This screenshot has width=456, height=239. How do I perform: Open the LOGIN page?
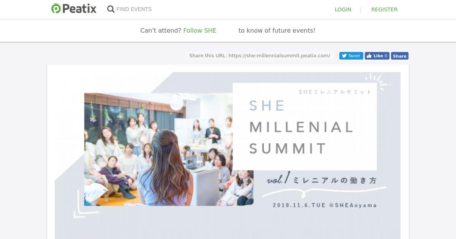(x=343, y=9)
